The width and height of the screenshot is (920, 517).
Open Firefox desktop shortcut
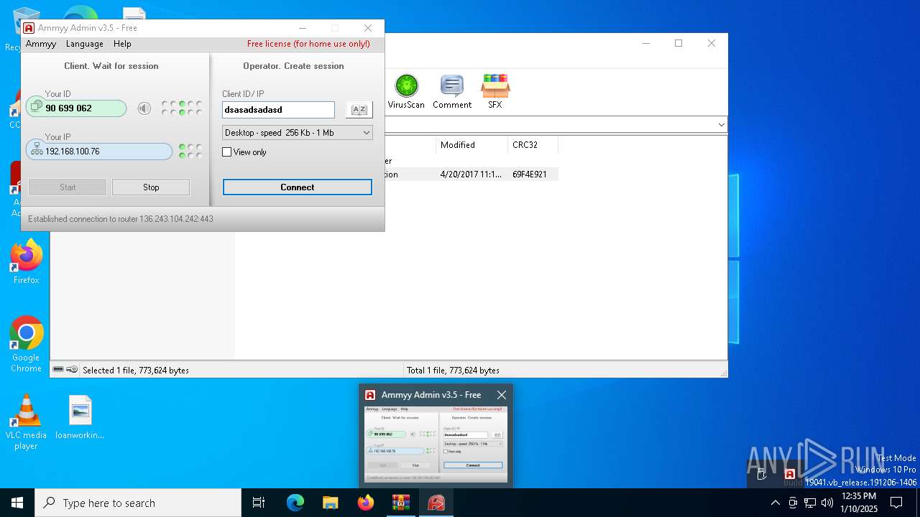[x=27, y=262]
